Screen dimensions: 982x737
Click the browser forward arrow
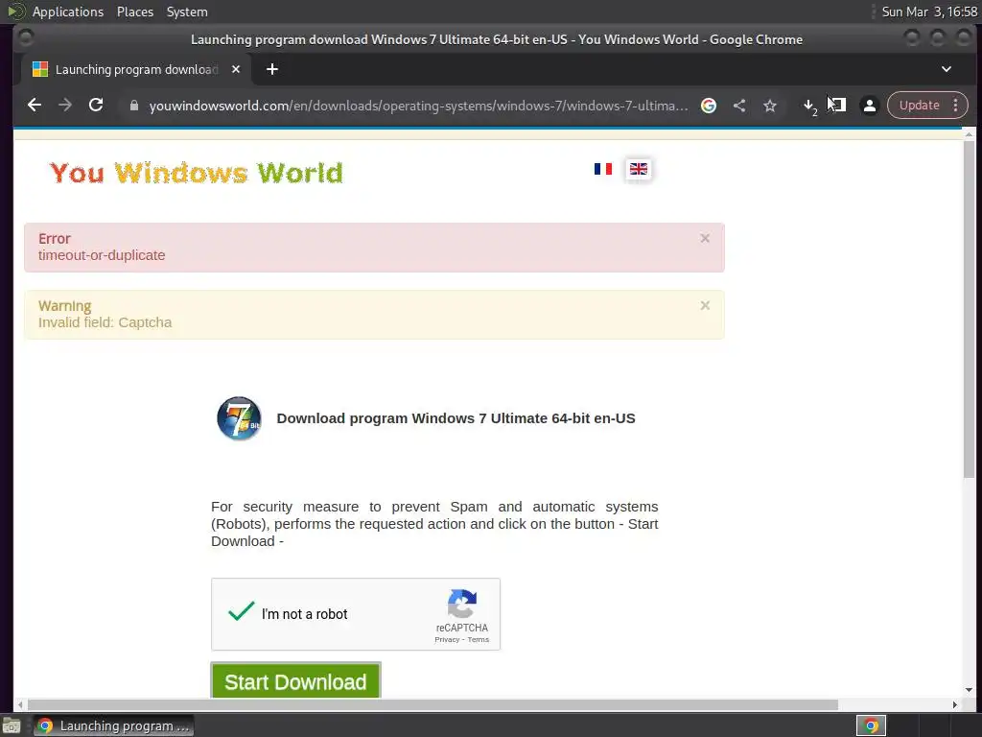click(65, 106)
